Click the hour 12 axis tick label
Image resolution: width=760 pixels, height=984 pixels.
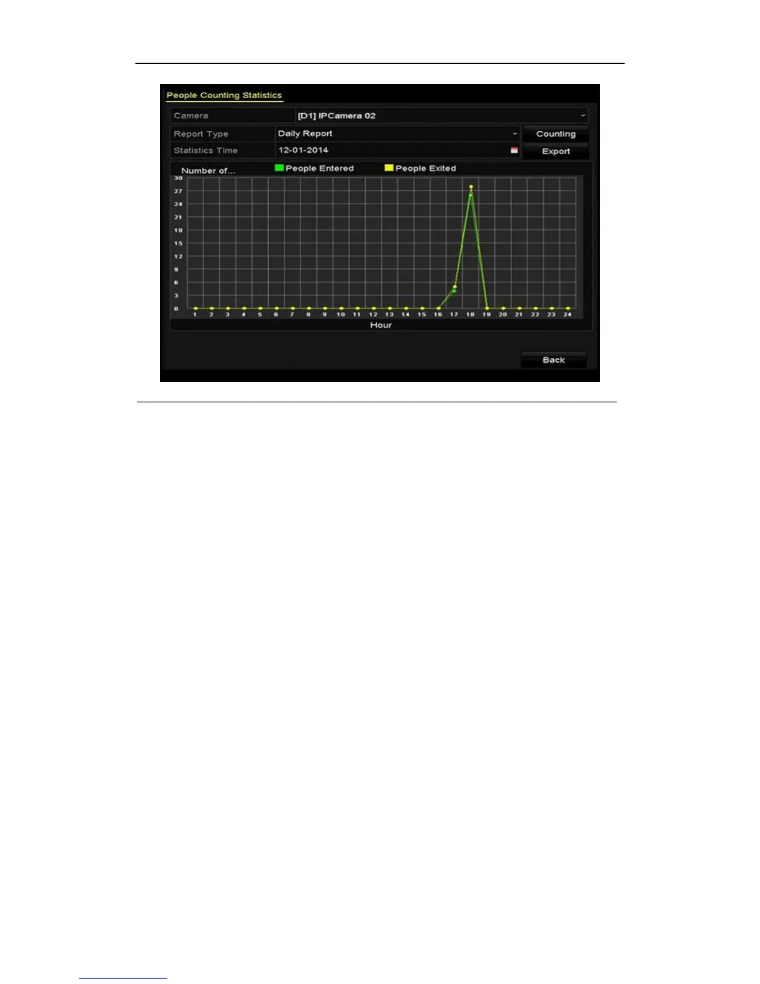(373, 314)
